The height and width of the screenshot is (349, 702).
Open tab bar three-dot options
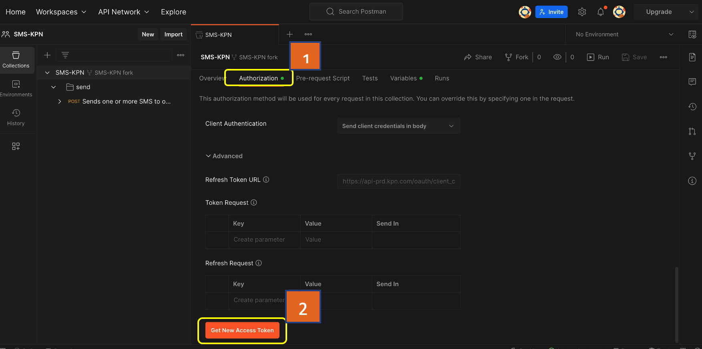click(308, 34)
